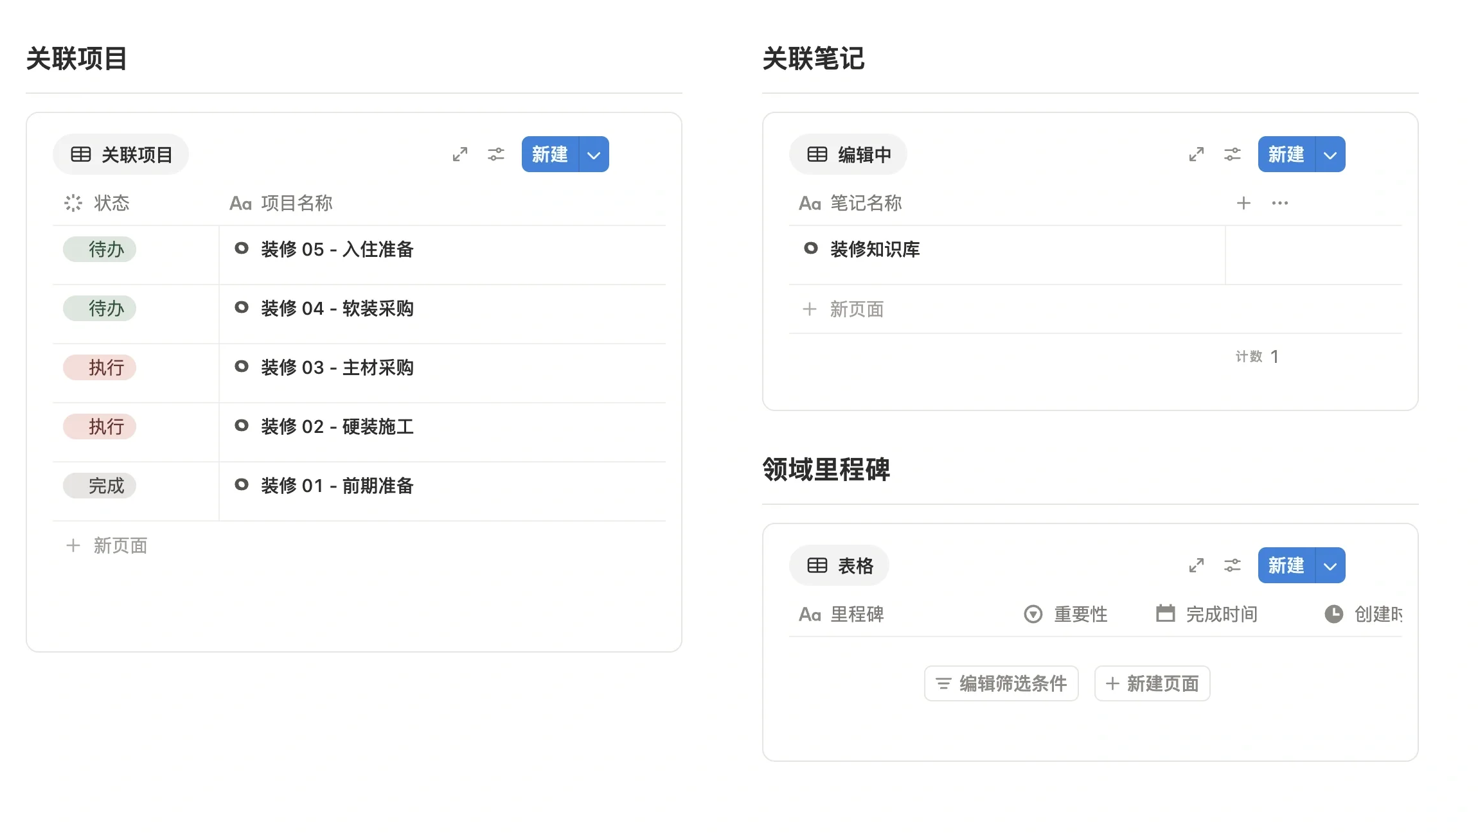Click 计数 1 summary in notes table
This screenshot has width=1478, height=835.
pyautogui.click(x=1257, y=356)
